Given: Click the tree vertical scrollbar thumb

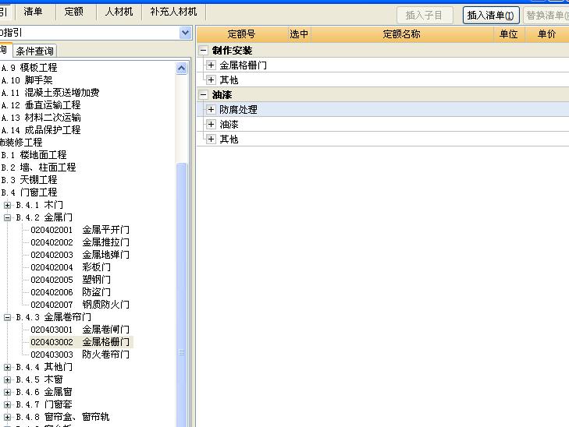Looking at the screenshot, I should (x=182, y=295).
